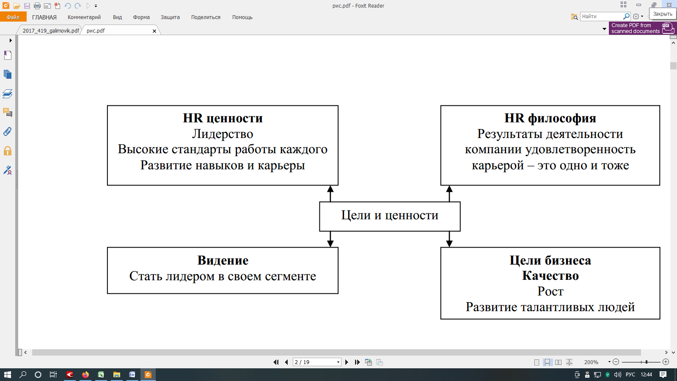Image resolution: width=677 pixels, height=381 pixels.
Task: Switch to the ГЛАВНАЯ ribbon tab
Action: pyautogui.click(x=44, y=17)
